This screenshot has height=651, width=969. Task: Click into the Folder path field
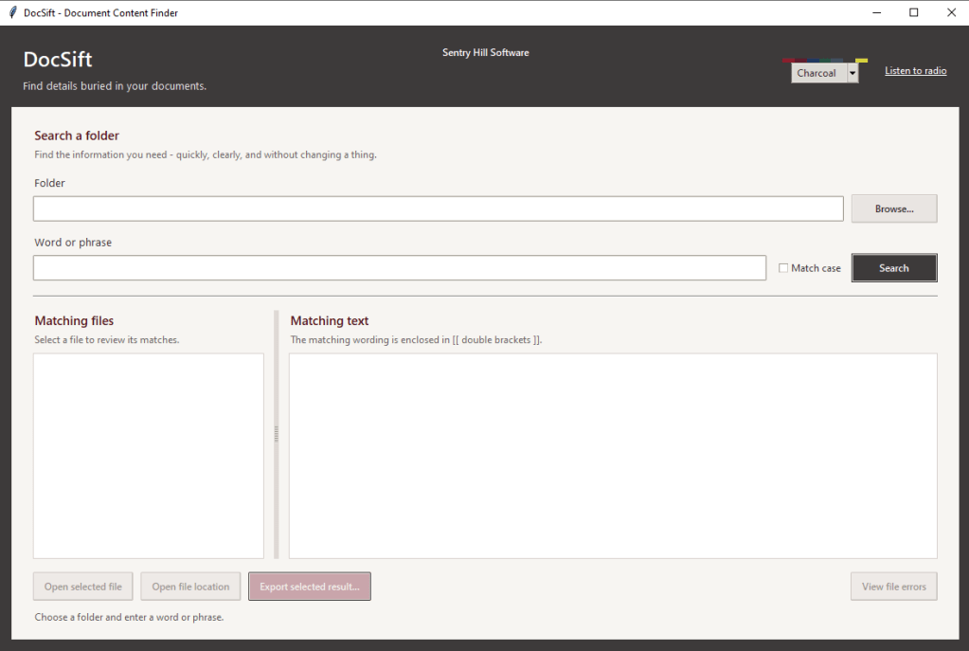tap(439, 209)
